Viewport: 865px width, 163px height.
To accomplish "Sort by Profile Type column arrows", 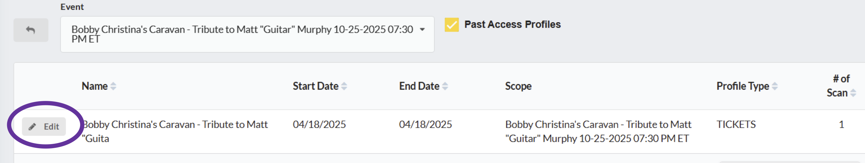I will point(775,86).
